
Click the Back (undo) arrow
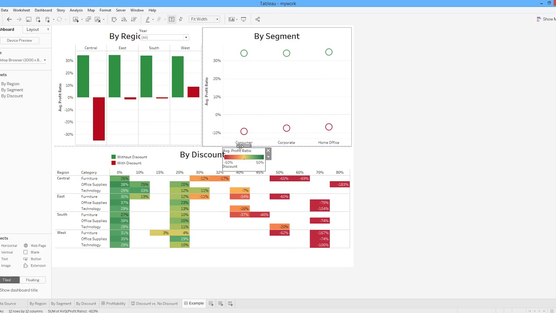click(9, 19)
